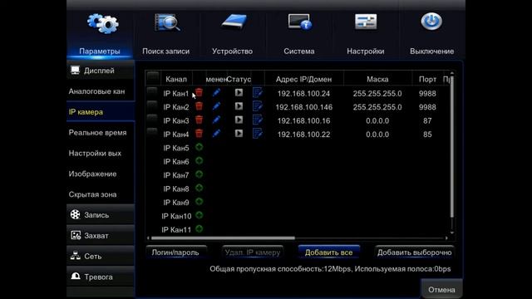Add camera to IP Кан5 plus icon
Viewport: 532px width, 299px height.
point(199,147)
